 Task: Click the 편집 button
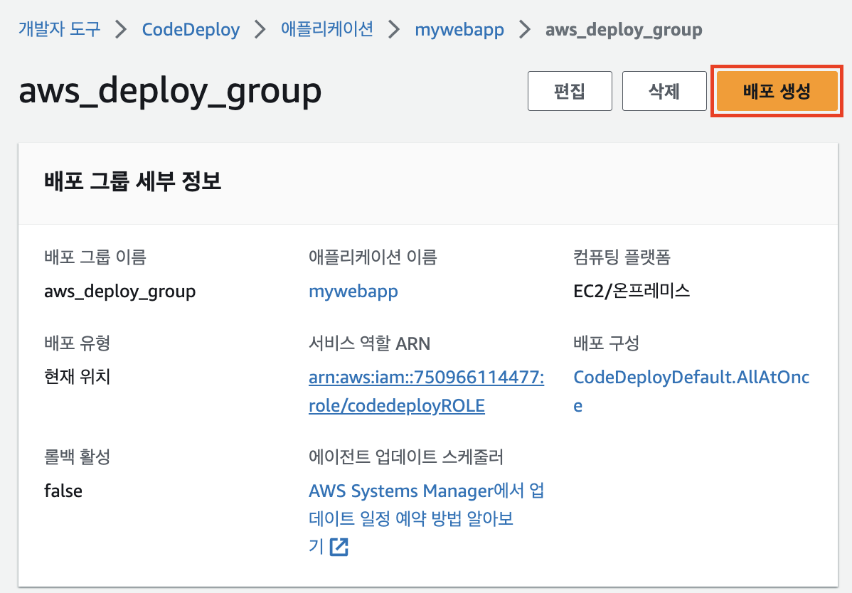(570, 91)
